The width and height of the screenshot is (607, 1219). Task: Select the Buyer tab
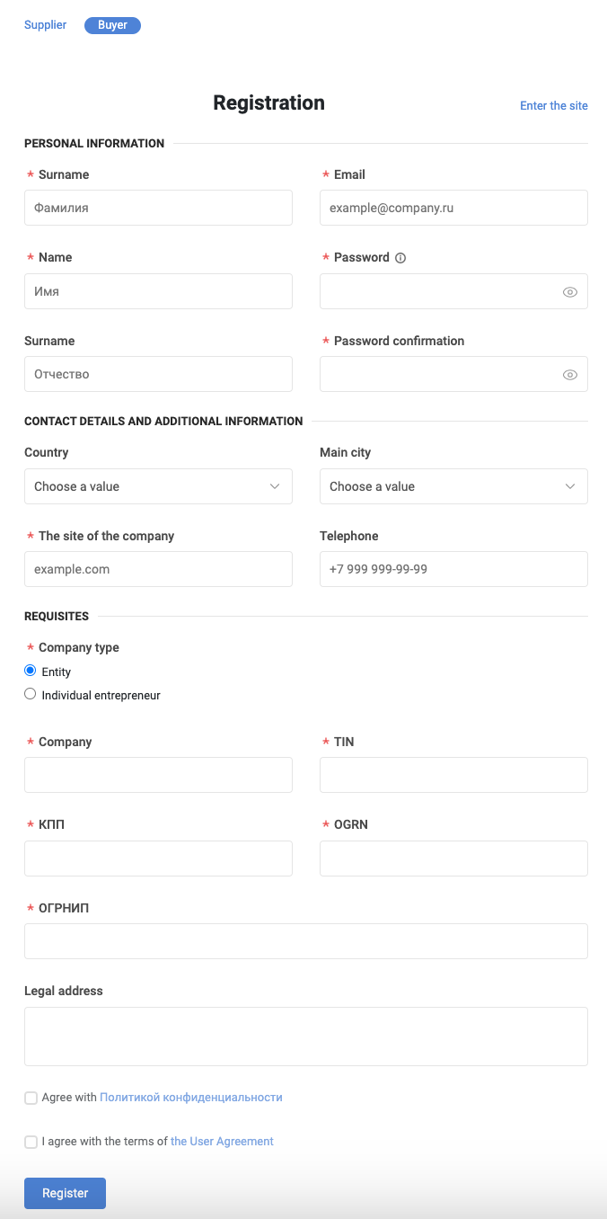click(112, 25)
